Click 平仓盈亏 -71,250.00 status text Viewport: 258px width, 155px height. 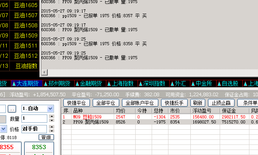pos(95,95)
